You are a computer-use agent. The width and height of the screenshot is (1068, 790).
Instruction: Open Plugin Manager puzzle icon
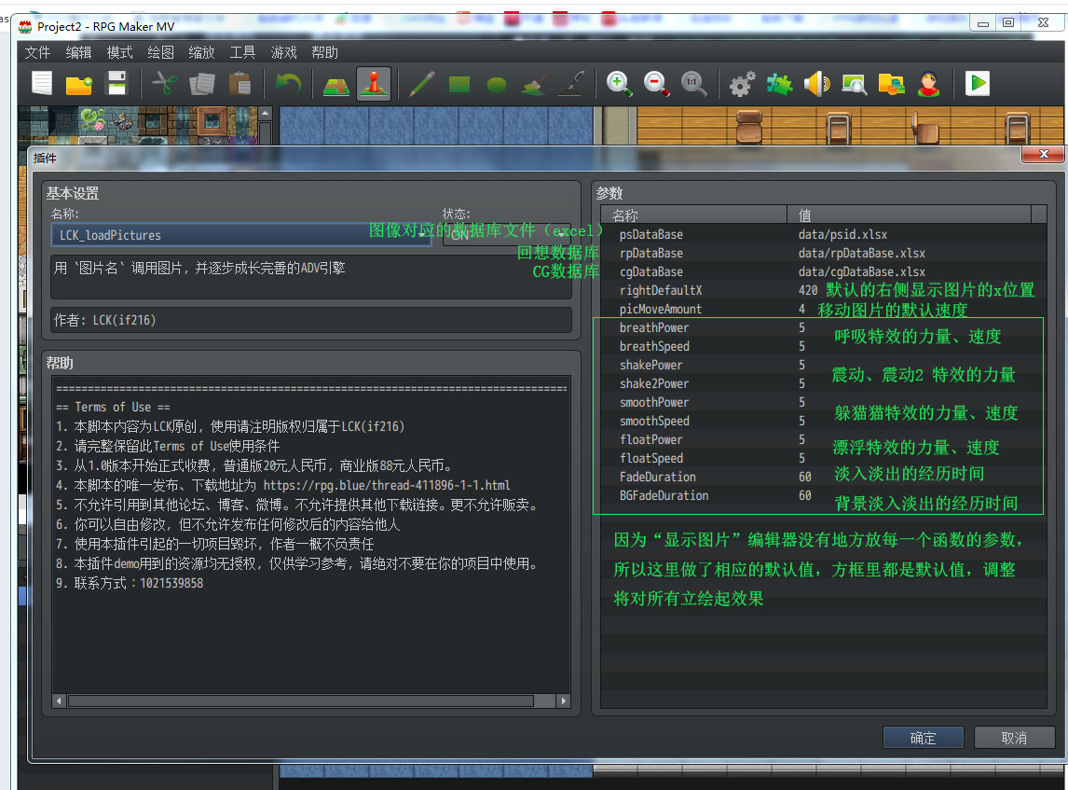pos(779,84)
